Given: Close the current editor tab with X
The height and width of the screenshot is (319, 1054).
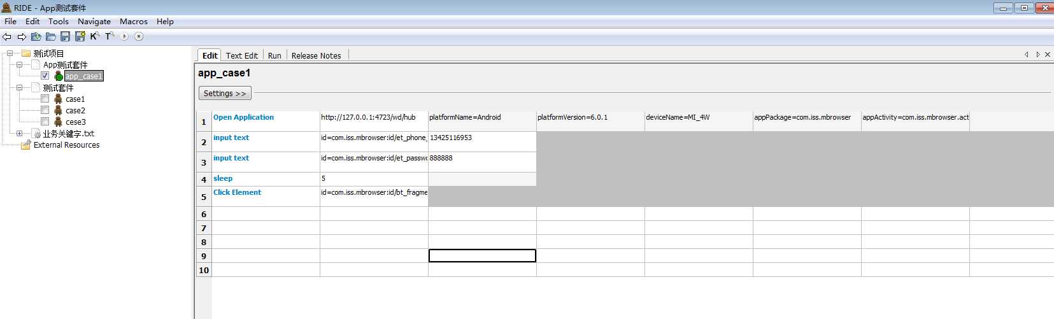Looking at the screenshot, I should point(1048,55).
